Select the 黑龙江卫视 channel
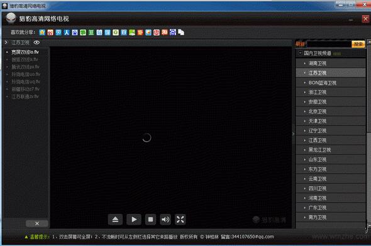Screen dimensions: 371x246 point(331,150)
